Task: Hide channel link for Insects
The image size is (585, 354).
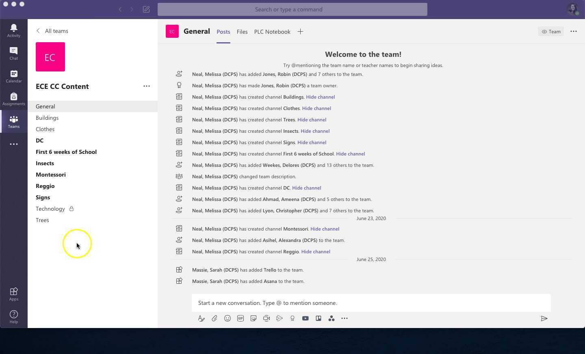Action: (315, 131)
